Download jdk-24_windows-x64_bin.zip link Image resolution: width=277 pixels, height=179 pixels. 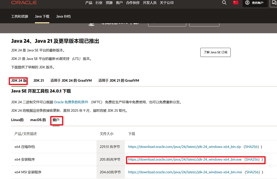click(185, 147)
